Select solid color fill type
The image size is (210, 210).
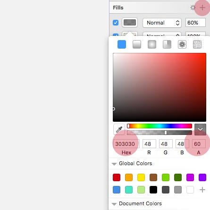click(x=122, y=44)
